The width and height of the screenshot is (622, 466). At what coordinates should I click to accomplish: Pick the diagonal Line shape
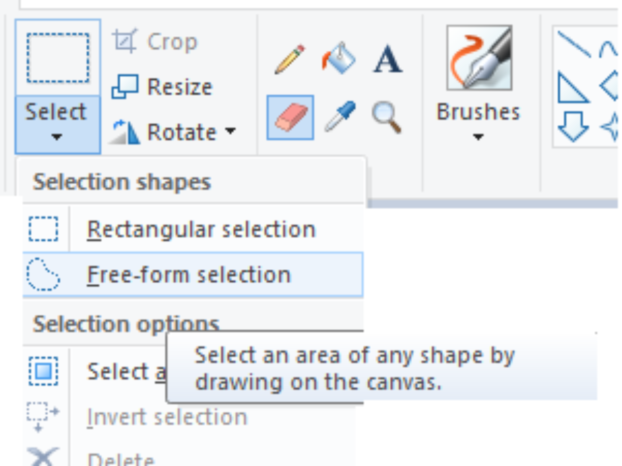pos(574,44)
